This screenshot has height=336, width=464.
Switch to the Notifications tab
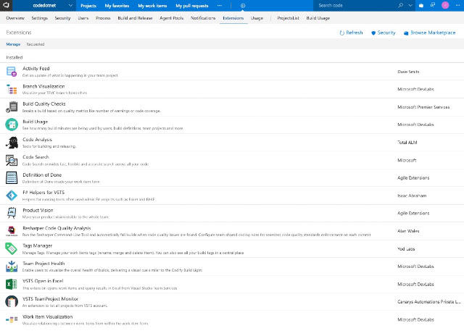[203, 18]
